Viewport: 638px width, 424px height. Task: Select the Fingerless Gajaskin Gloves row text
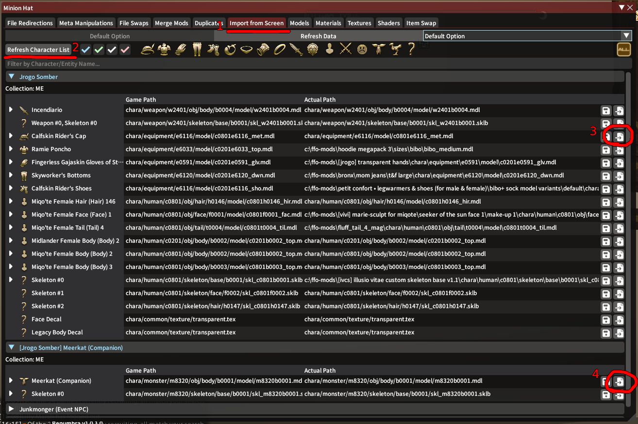click(77, 162)
